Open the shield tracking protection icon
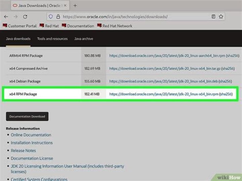 click(51, 16)
